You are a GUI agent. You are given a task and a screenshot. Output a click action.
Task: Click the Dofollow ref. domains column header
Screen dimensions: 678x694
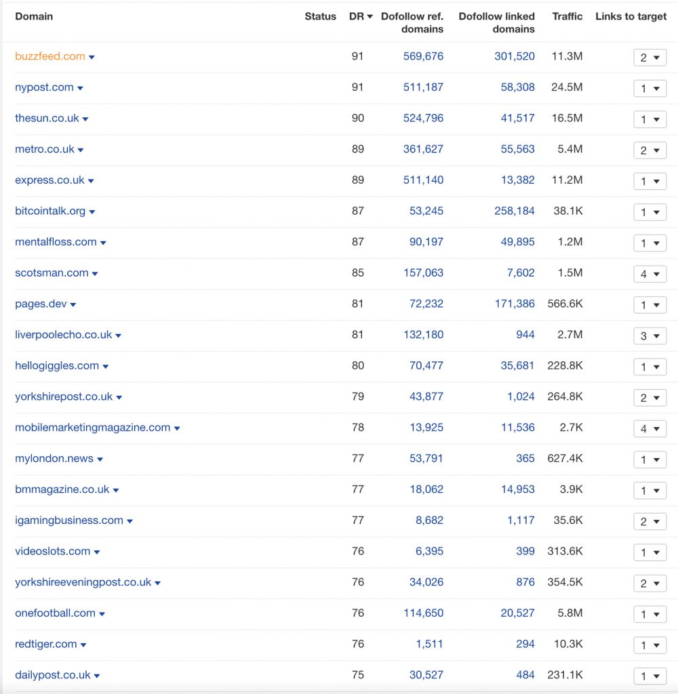click(x=412, y=22)
